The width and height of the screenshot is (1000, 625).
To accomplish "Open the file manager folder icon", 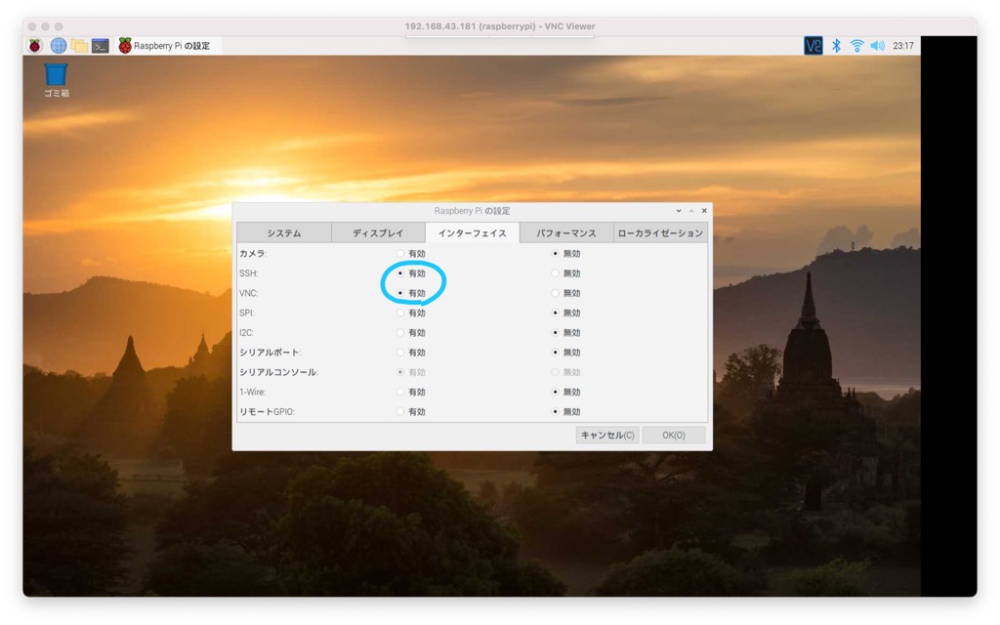I will coord(79,46).
